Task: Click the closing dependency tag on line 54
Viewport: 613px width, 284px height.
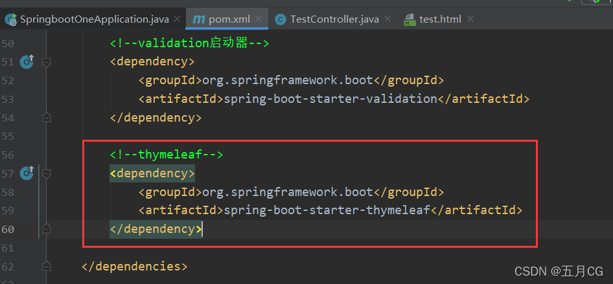Action: click(x=156, y=118)
